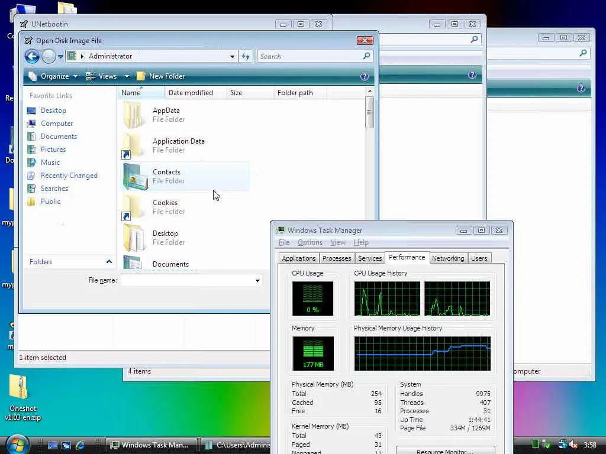606x454 pixels.
Task: Launch Internet Explorer from quick launch
Action: tap(80, 445)
